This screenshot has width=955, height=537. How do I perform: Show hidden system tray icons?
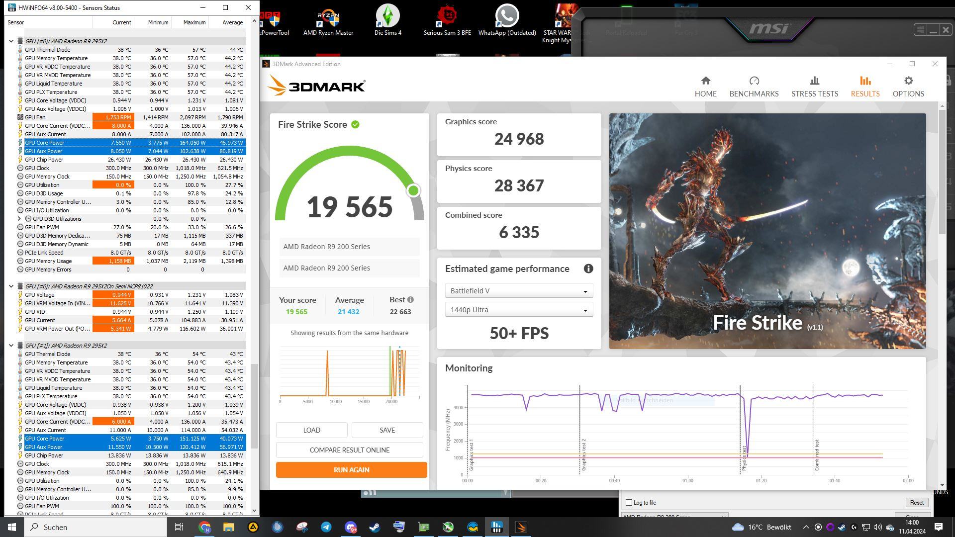(x=806, y=527)
